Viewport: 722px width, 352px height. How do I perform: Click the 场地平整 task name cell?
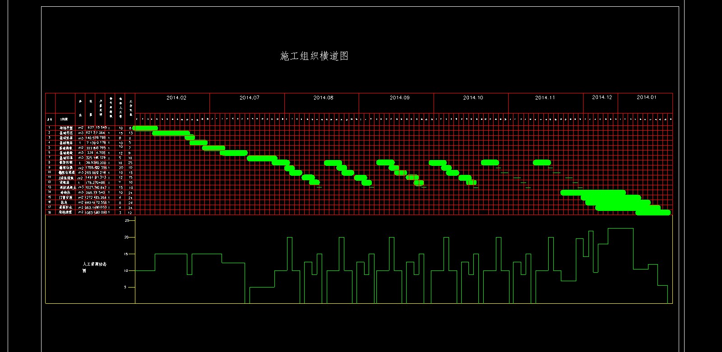click(x=66, y=128)
